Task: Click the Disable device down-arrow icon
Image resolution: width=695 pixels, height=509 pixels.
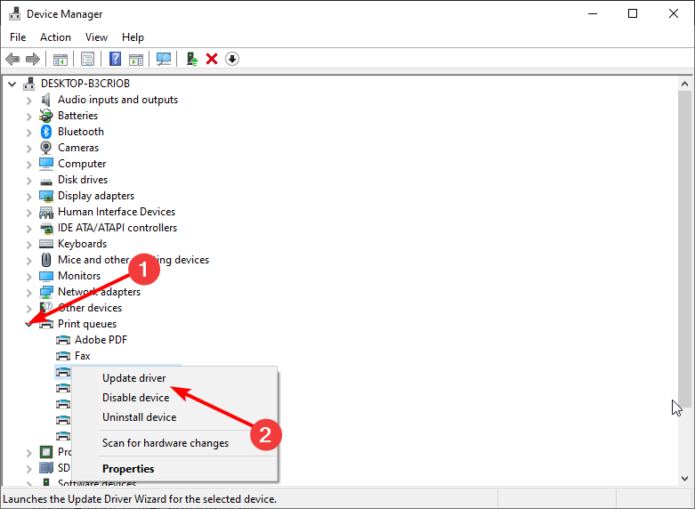Action: coord(232,59)
